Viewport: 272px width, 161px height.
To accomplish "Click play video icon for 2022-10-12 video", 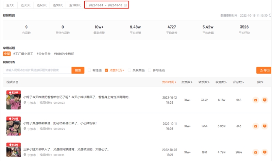I will (x=265, y=100).
